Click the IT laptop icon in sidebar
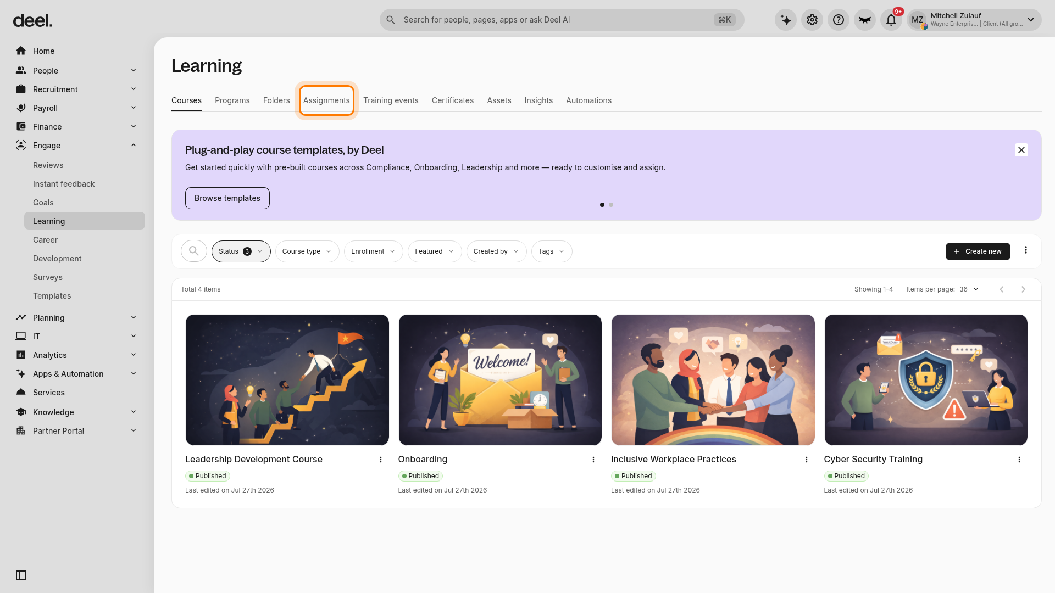1055x593 pixels. pos(21,336)
